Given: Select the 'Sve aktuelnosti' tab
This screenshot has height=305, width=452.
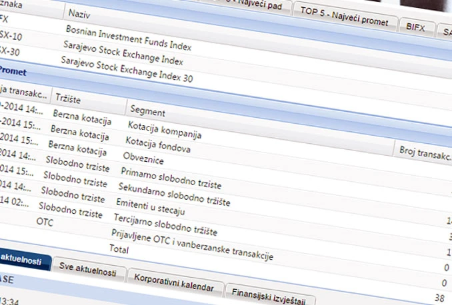Looking at the screenshot, I should pos(87,270).
